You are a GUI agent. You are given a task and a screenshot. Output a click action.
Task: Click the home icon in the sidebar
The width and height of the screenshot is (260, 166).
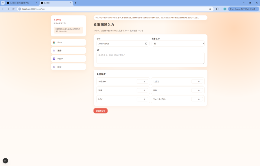pyautogui.click(x=54, y=43)
